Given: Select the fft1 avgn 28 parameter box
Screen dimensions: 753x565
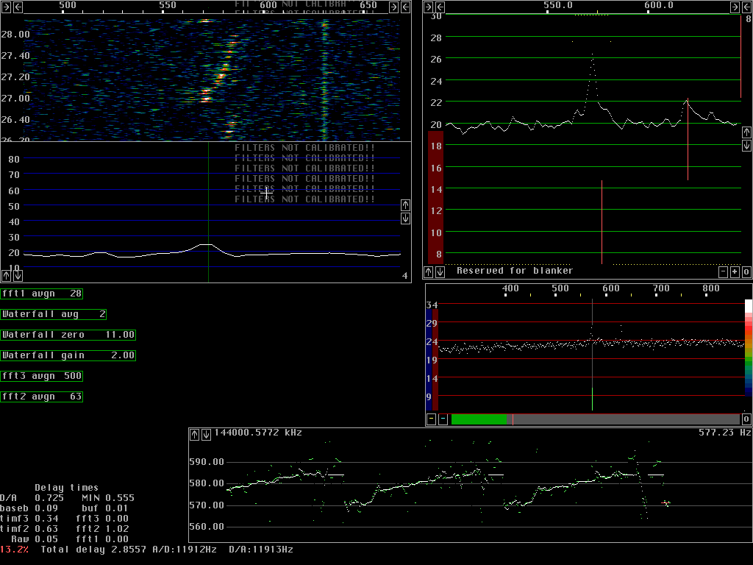Looking at the screenshot, I should point(42,294).
